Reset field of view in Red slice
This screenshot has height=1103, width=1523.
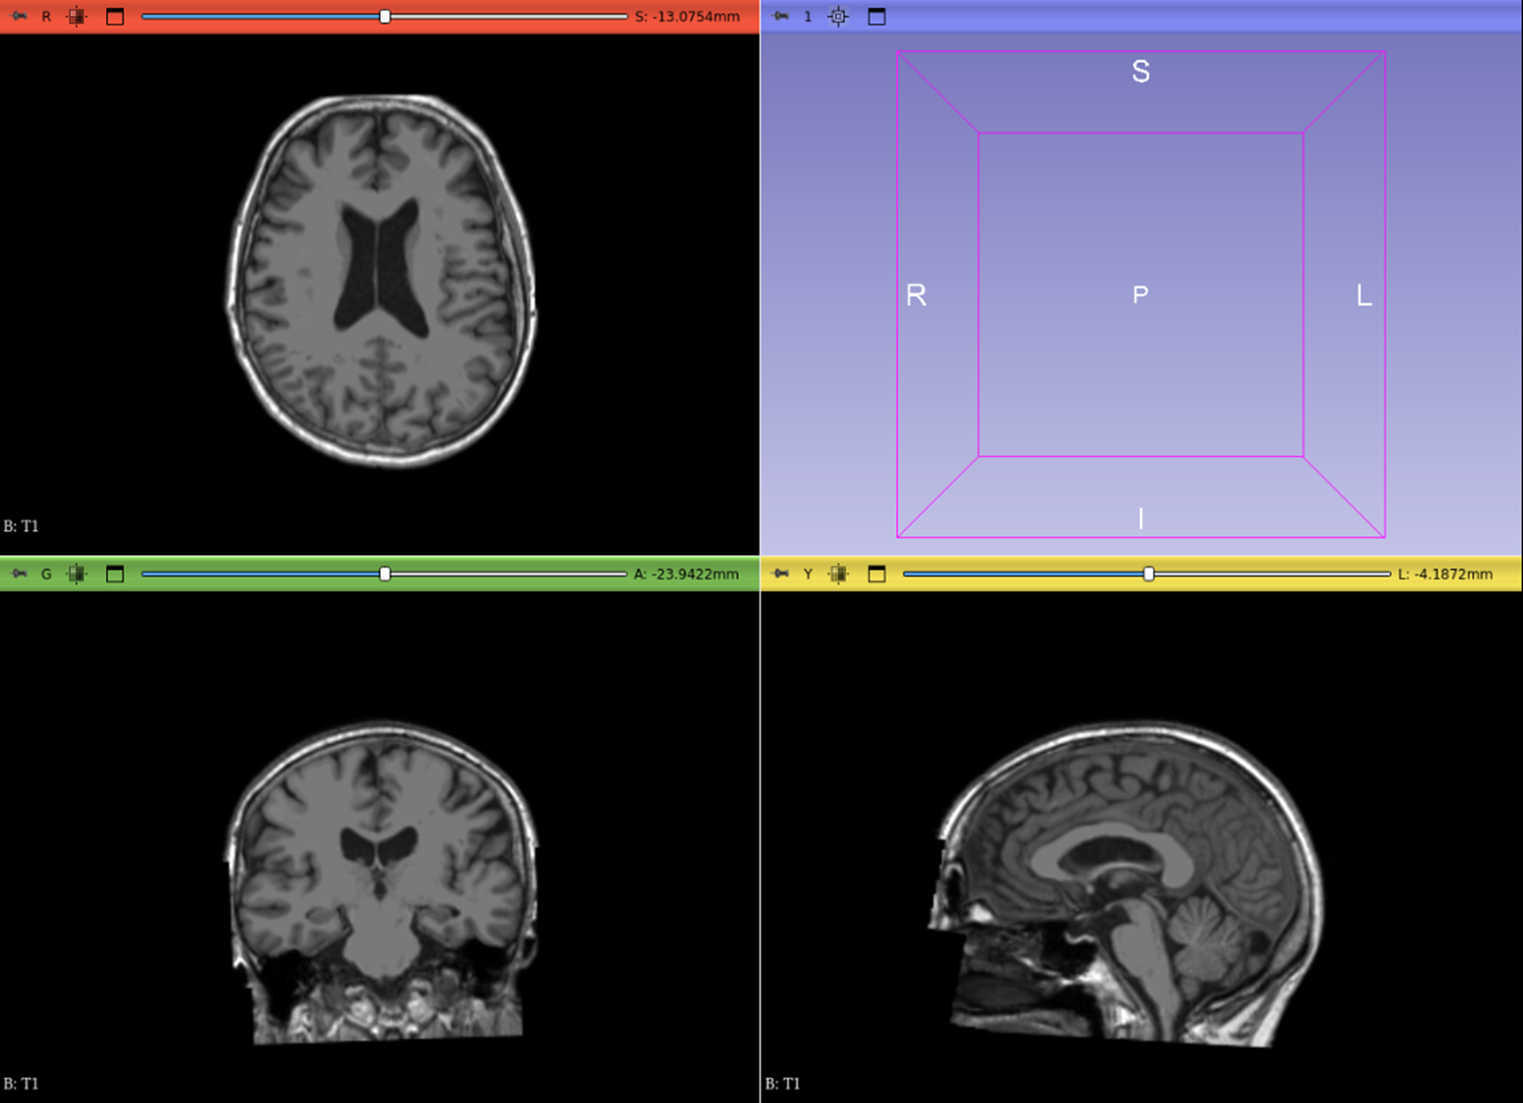pos(77,17)
